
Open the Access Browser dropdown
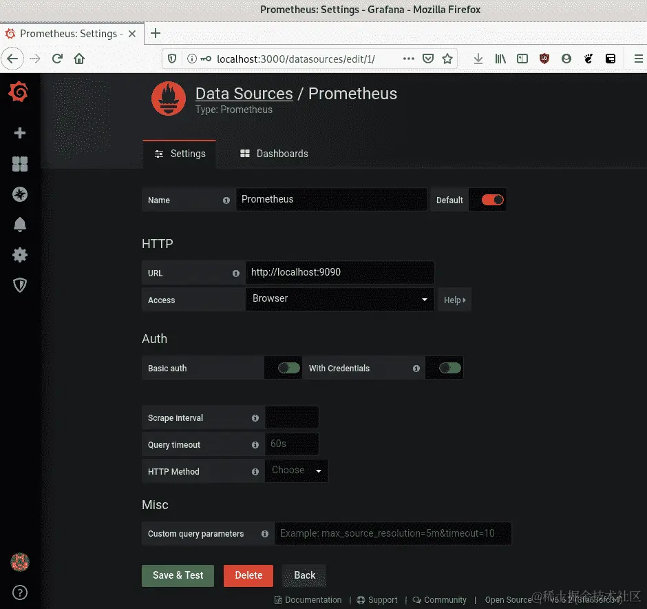[x=339, y=299]
